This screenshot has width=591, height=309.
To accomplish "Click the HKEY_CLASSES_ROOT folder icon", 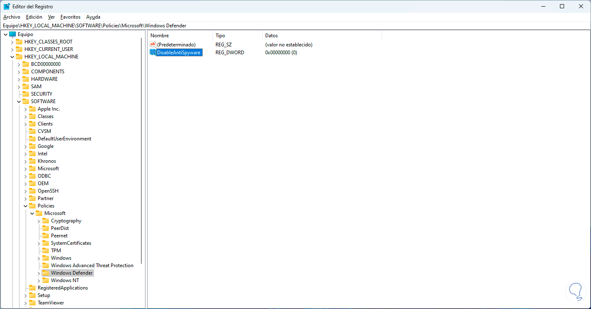I will (x=19, y=42).
